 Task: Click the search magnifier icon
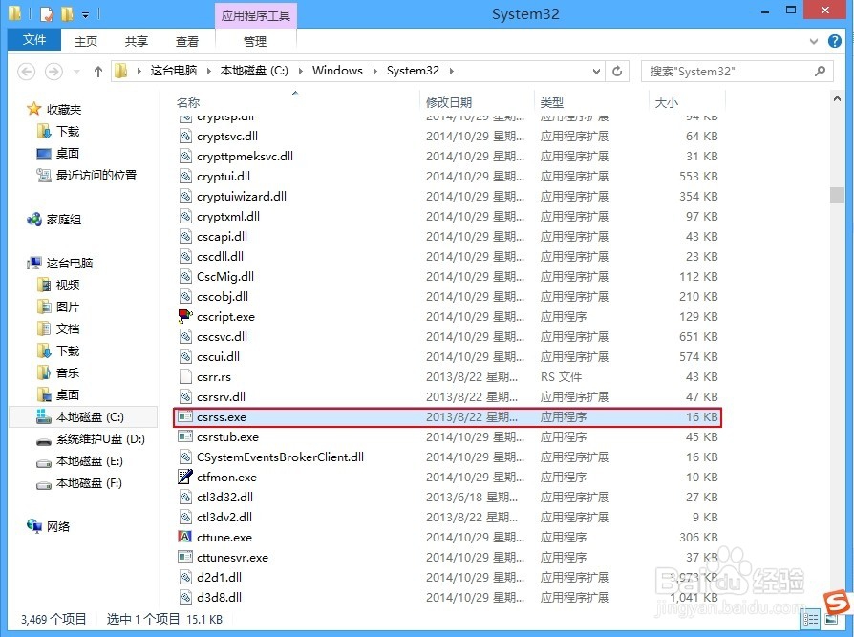coord(820,71)
